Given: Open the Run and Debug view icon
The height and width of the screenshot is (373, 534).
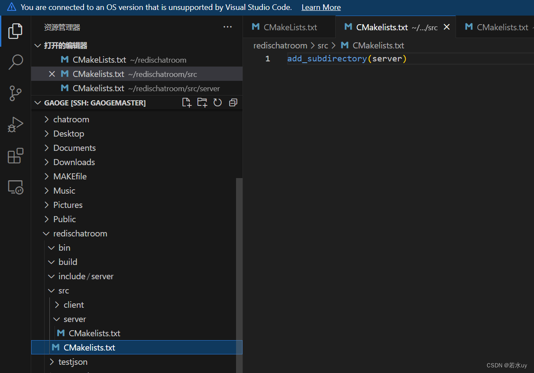Looking at the screenshot, I should point(16,125).
